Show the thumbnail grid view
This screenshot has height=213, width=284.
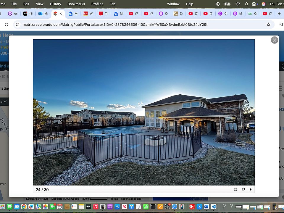[235, 189]
